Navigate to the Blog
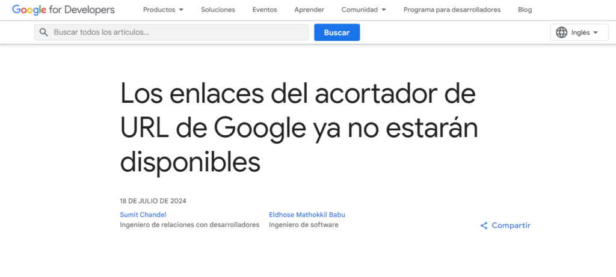The width and height of the screenshot is (616, 277). 525,10
